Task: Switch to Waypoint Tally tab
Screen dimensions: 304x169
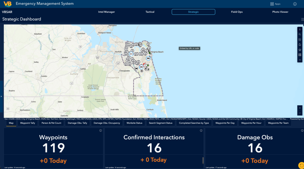Action: 28,123
